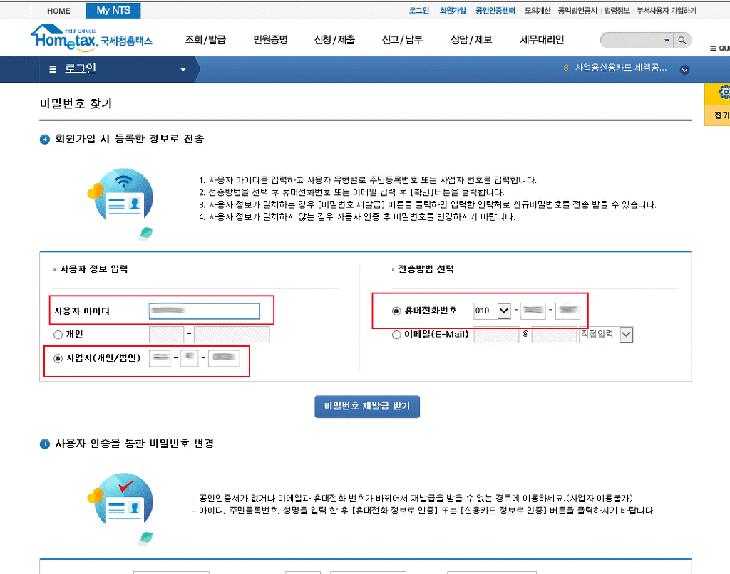Click the 회원가입 link
This screenshot has height=574, width=730.
click(x=453, y=10)
